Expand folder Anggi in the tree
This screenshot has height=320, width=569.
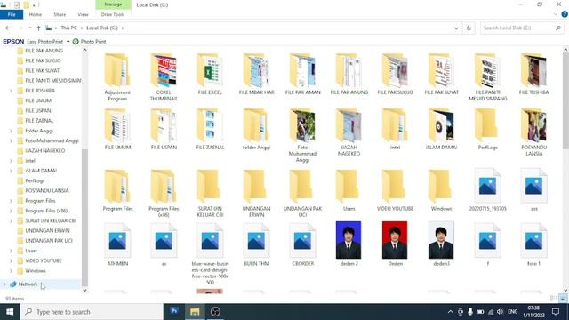tap(11, 131)
